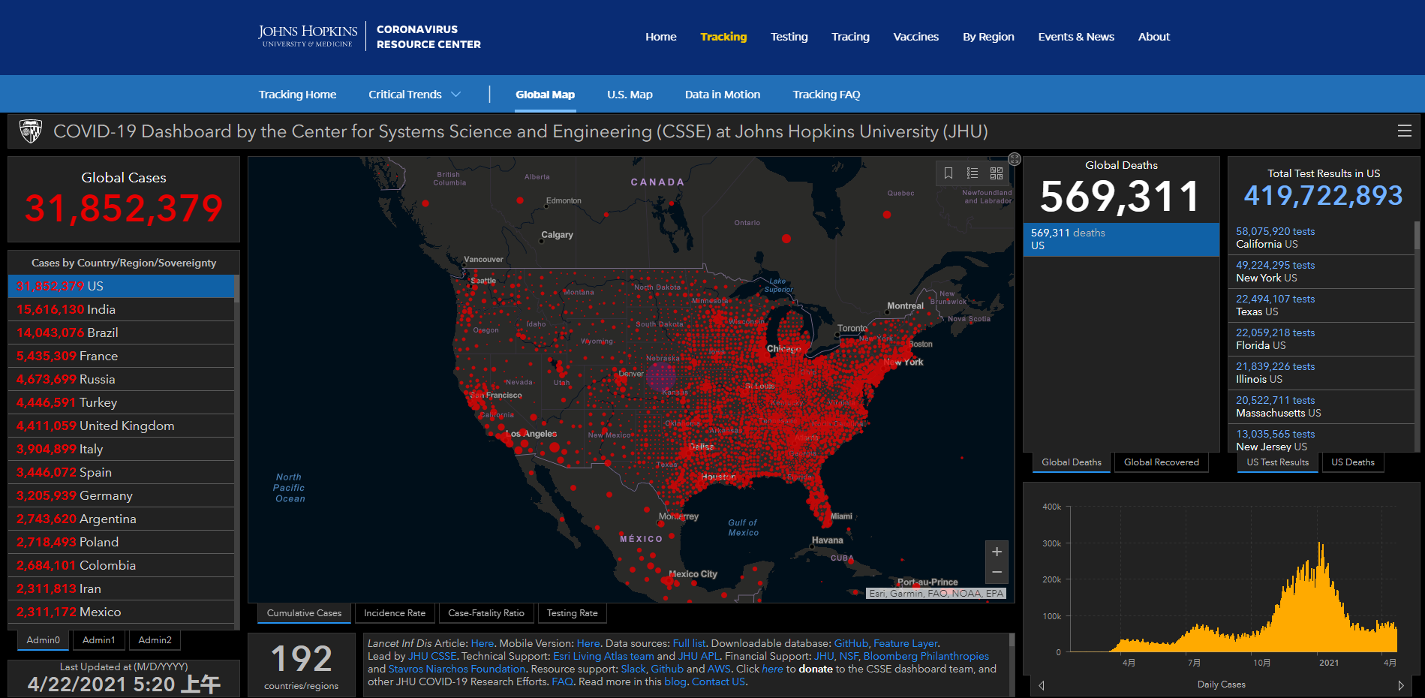1425x698 pixels.
Task: Open the map legend list icon
Action: 973,173
